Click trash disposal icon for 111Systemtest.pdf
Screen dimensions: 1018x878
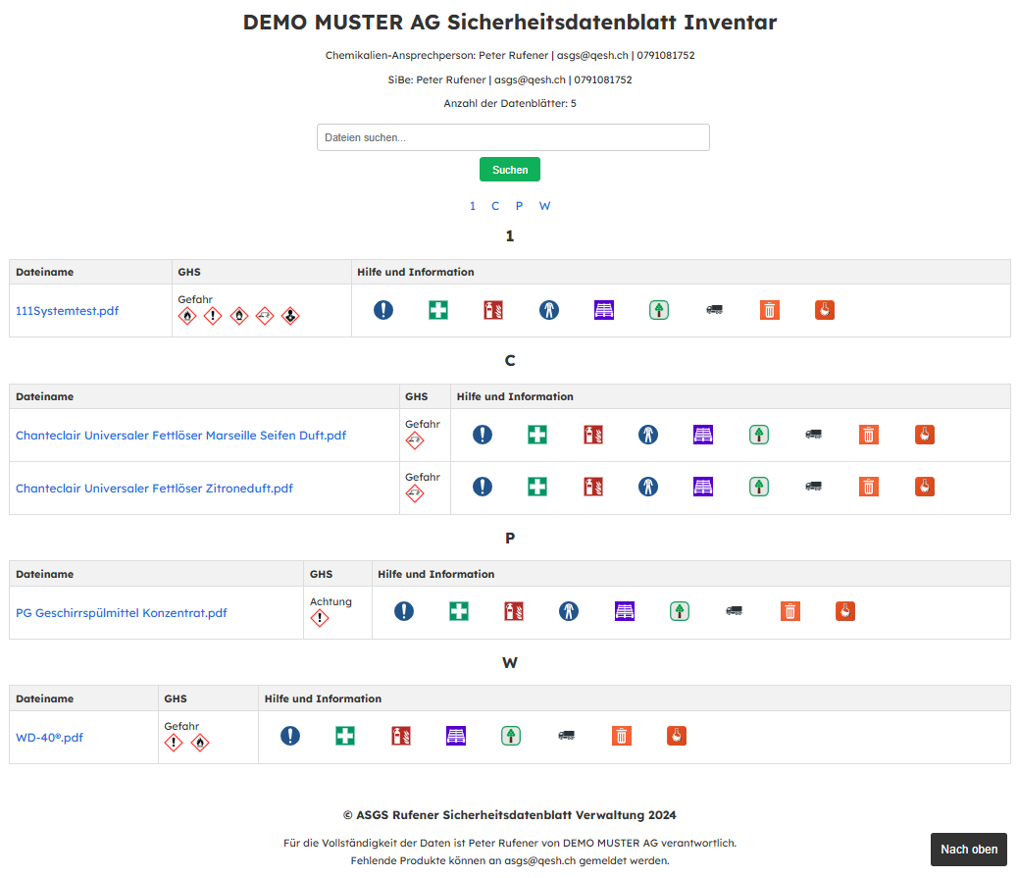(770, 310)
